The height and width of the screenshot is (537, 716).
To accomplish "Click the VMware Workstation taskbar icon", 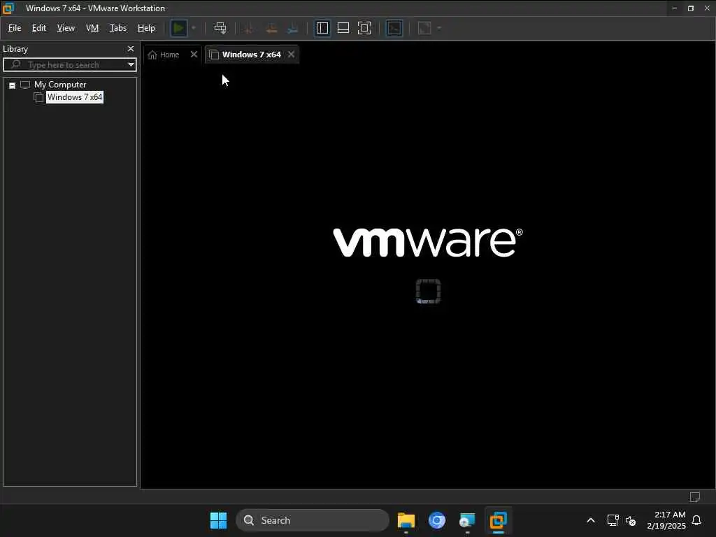I will click(498, 520).
